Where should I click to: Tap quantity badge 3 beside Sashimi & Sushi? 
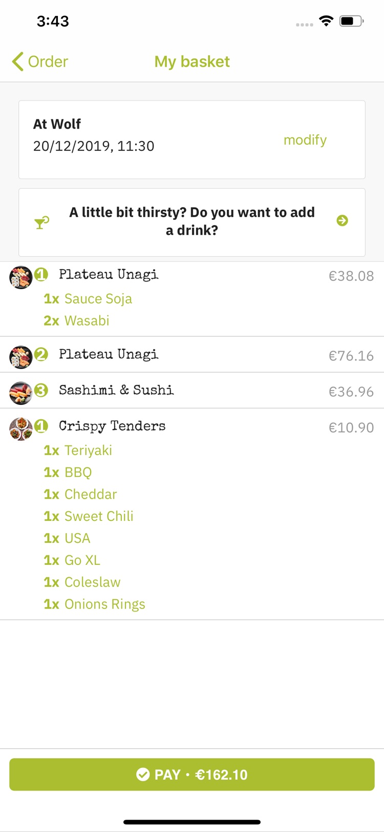coord(41,390)
